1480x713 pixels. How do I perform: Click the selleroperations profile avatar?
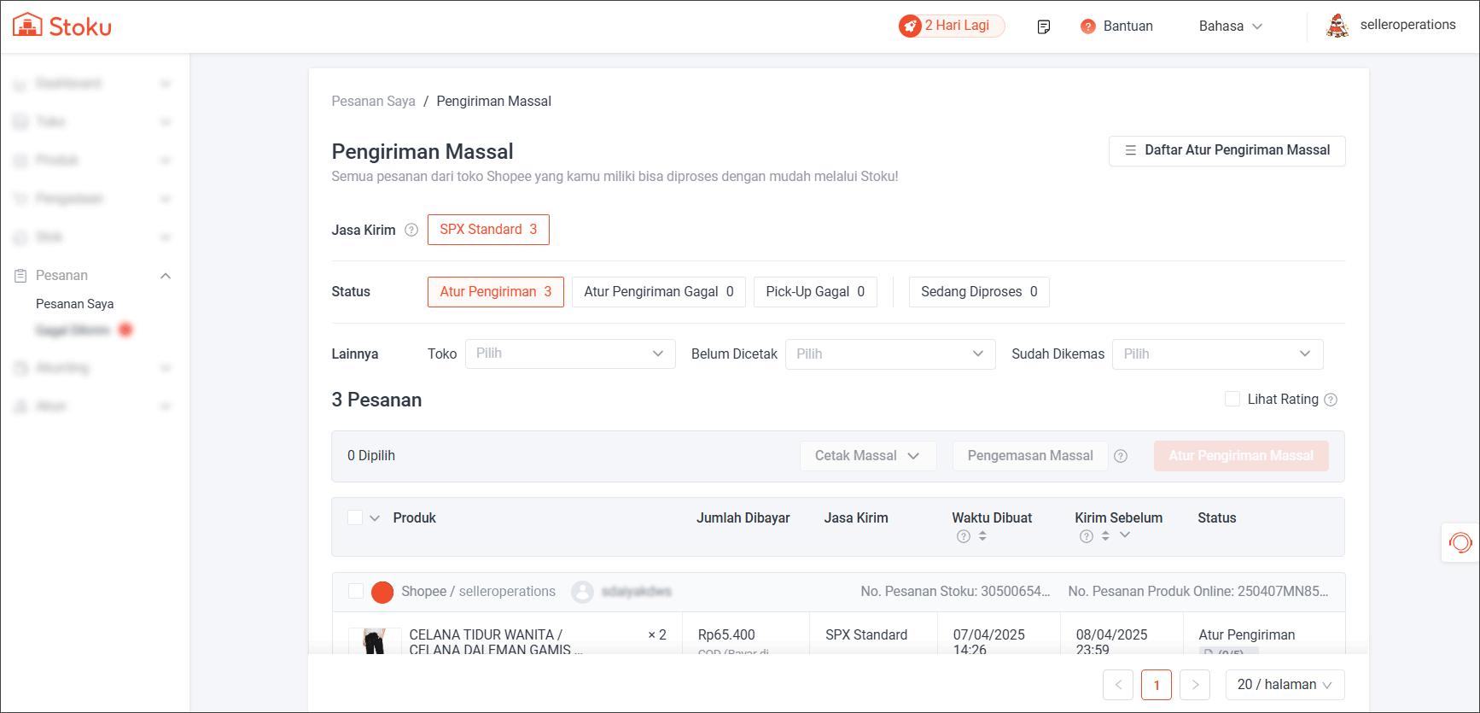click(1337, 26)
